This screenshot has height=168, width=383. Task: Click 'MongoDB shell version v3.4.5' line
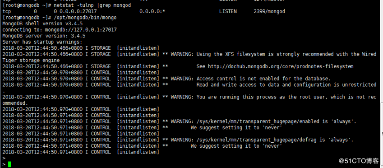(x=42, y=24)
